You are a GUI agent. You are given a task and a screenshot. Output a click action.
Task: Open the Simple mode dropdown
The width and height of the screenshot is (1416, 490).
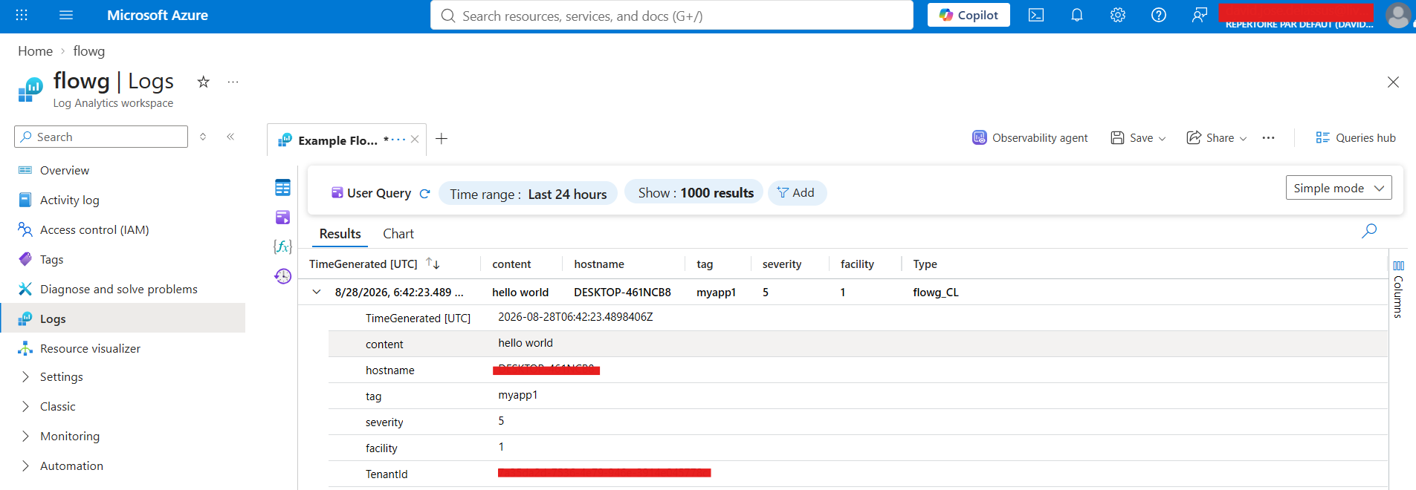[1339, 188]
